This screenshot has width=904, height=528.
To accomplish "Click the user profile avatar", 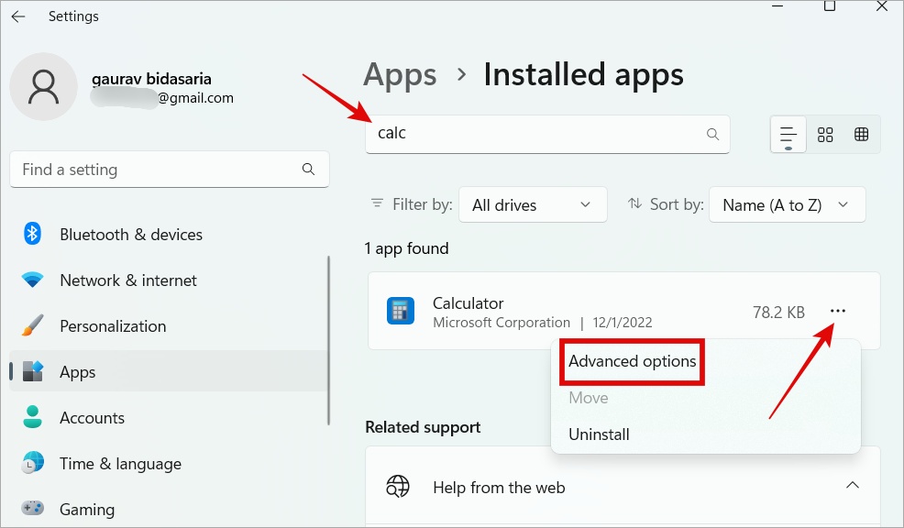I will coord(43,87).
